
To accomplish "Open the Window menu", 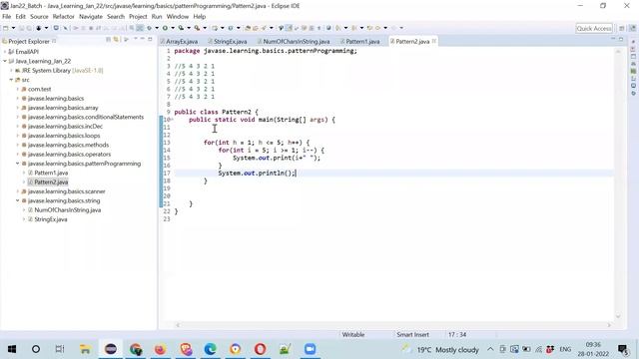I will [x=178, y=17].
